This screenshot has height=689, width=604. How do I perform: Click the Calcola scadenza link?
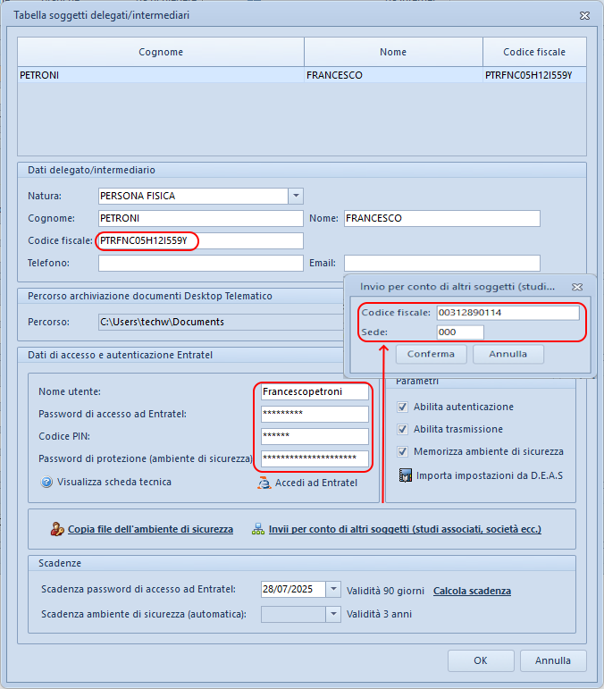click(472, 591)
